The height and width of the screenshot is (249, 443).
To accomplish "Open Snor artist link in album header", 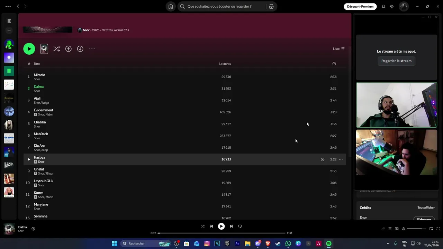I will point(86,30).
